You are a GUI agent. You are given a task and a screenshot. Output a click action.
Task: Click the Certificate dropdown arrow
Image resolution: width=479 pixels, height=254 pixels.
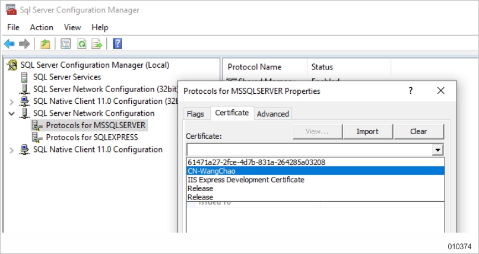coord(438,150)
